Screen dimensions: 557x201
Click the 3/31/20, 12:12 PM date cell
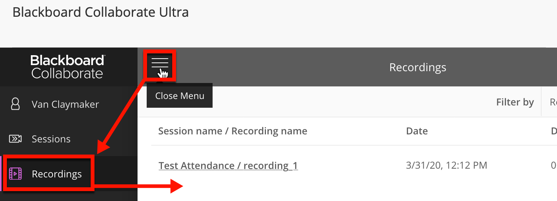coord(447,165)
